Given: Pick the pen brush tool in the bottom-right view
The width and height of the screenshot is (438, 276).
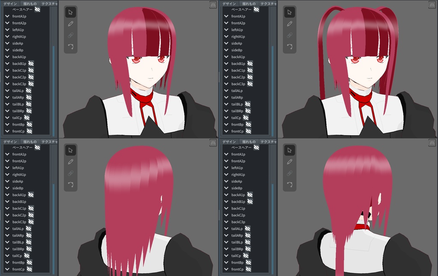Looking at the screenshot, I should [290, 162].
